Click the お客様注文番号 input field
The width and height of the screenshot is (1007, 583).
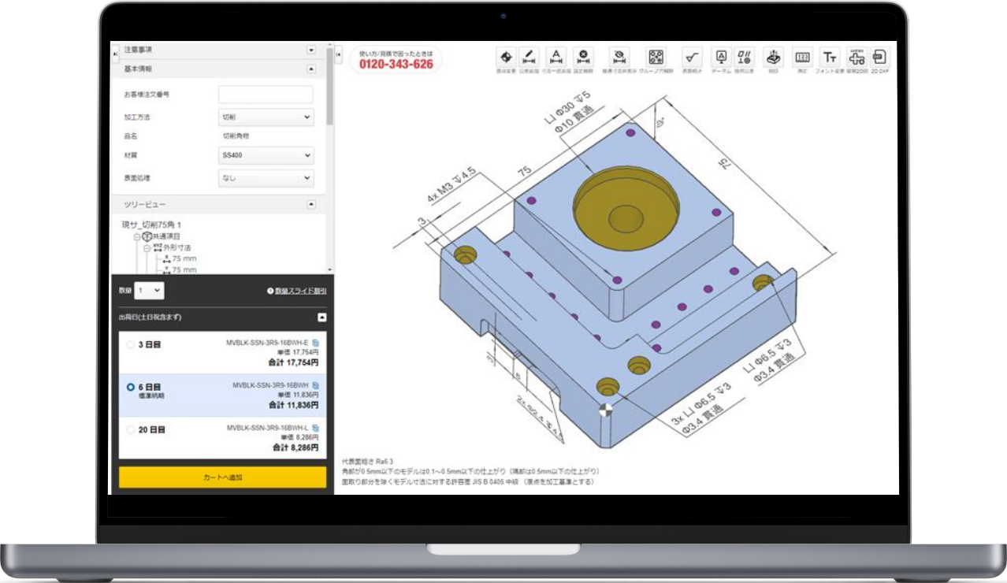tap(266, 95)
